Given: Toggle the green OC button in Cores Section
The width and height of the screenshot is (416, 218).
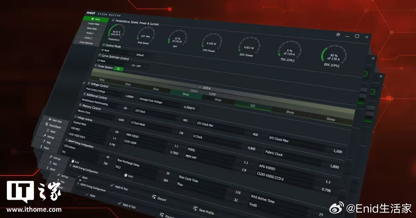Looking at the screenshot, I should coord(119,69).
